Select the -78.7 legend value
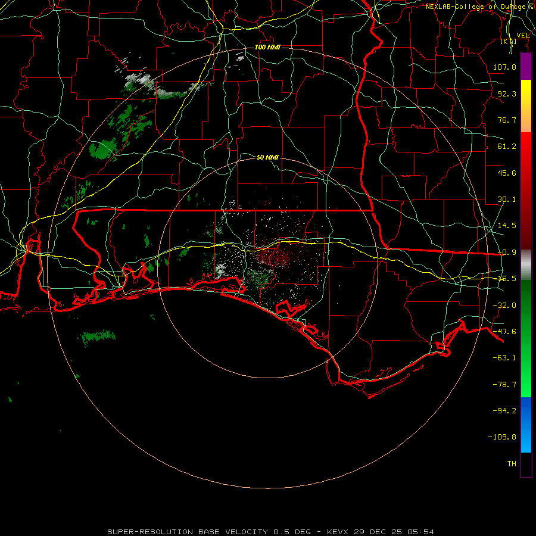536x536 pixels. [x=504, y=385]
